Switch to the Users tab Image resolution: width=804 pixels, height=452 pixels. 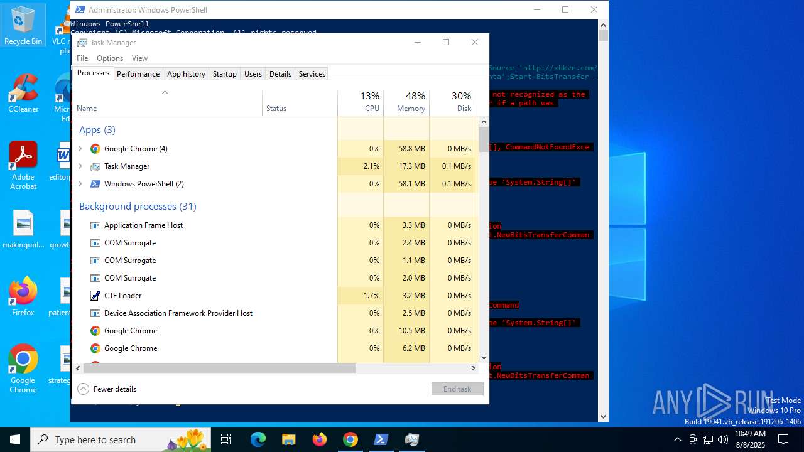tap(253, 74)
